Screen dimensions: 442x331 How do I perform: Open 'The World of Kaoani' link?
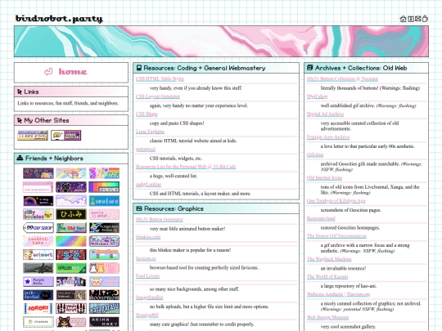(x=327, y=277)
